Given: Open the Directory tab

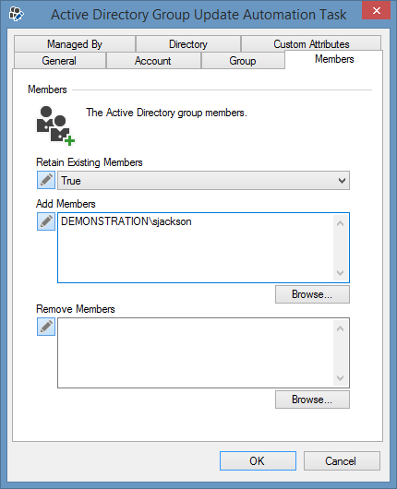Looking at the screenshot, I should point(188,44).
